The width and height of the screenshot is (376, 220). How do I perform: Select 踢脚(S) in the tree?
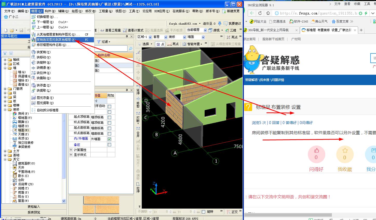click(x=21, y=122)
